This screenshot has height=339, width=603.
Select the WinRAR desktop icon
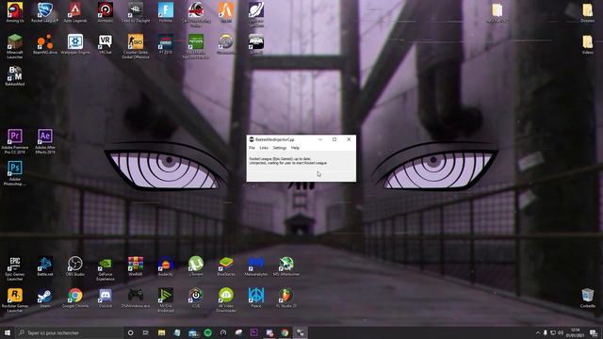click(x=136, y=266)
